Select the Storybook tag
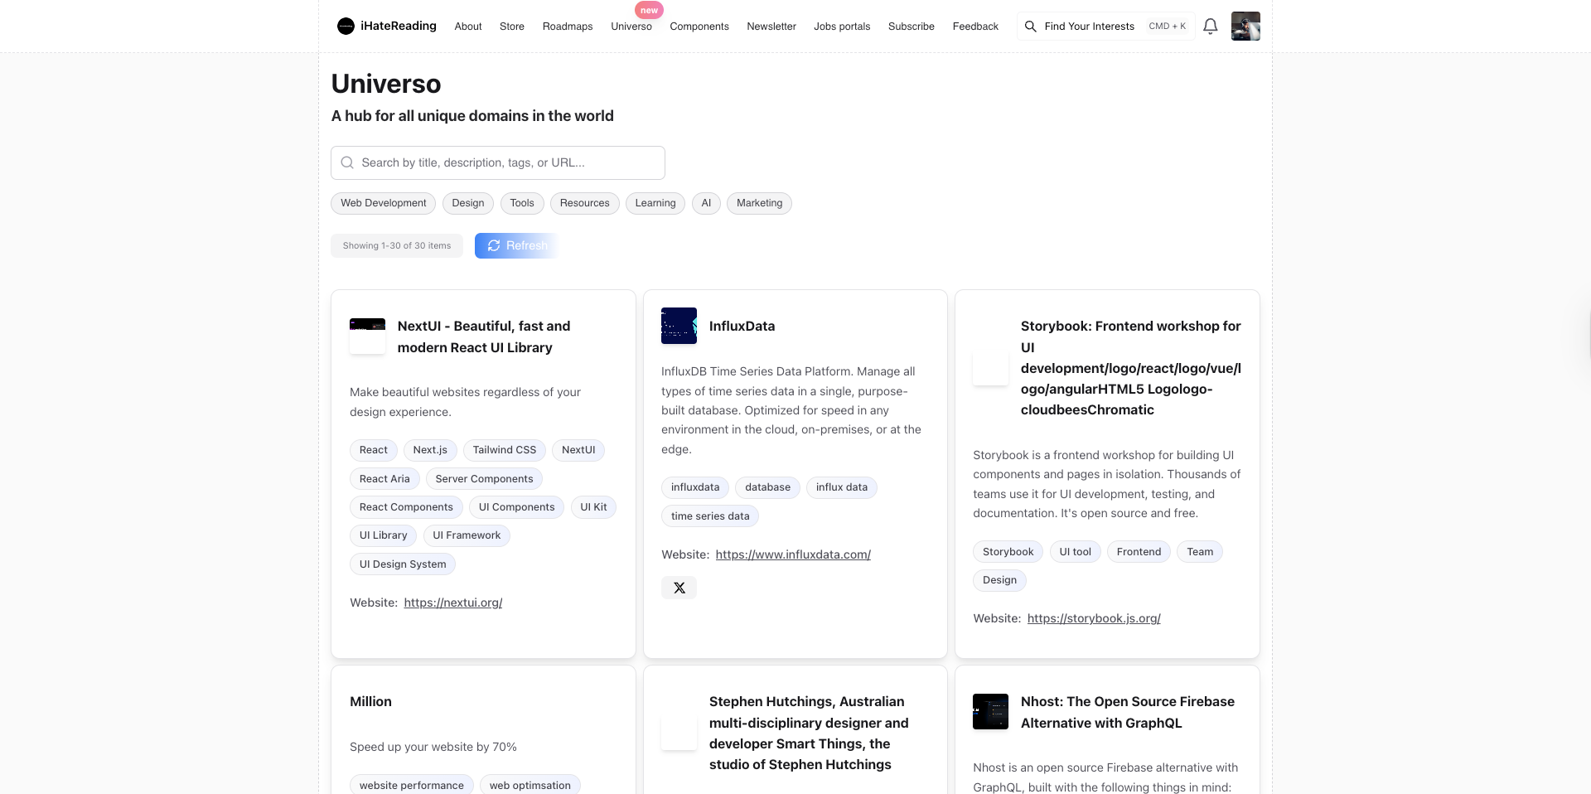 tap(1008, 552)
